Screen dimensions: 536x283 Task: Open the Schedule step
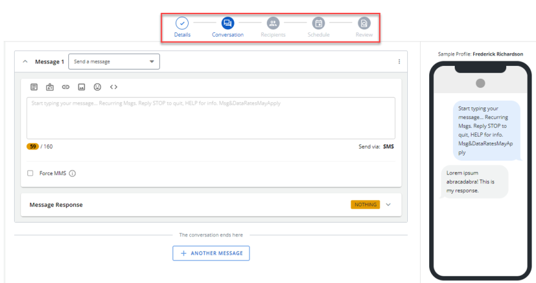tap(318, 24)
